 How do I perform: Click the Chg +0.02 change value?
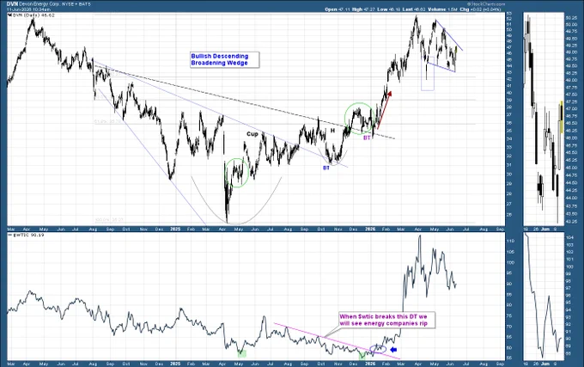tap(480, 9)
